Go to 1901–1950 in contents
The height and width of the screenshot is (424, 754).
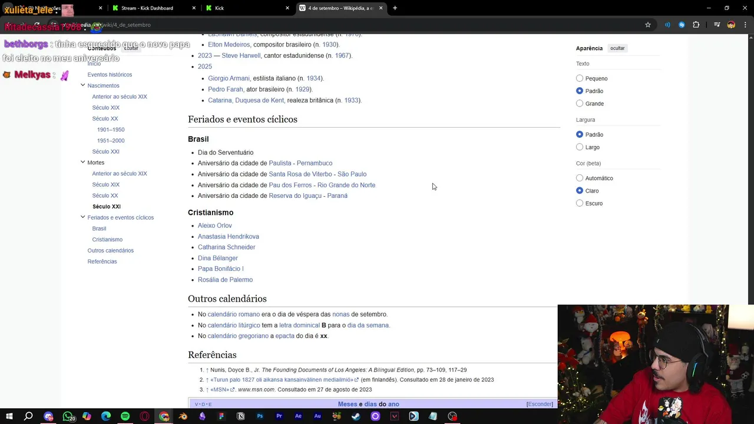pos(111,130)
